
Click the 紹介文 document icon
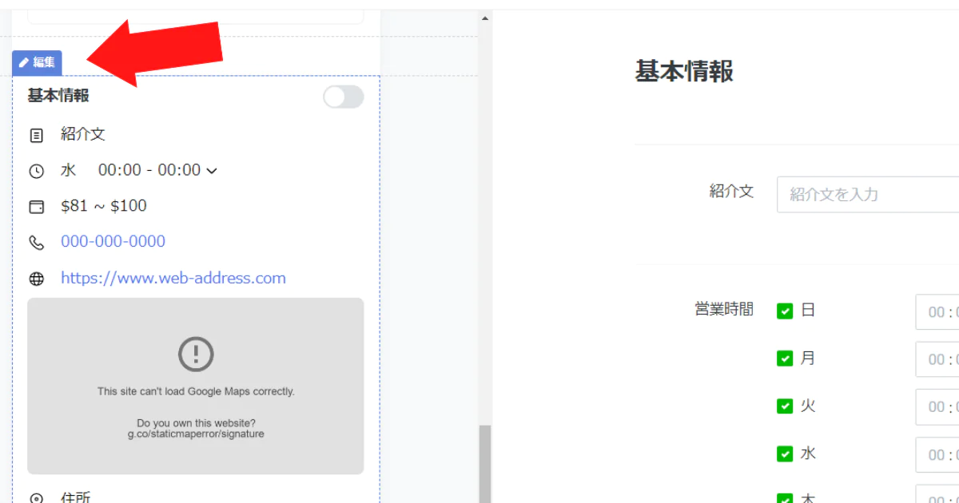36,135
